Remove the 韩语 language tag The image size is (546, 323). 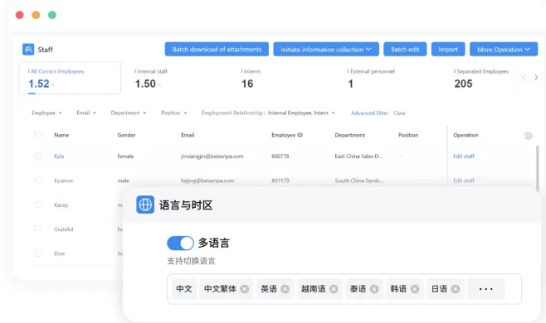coord(414,289)
